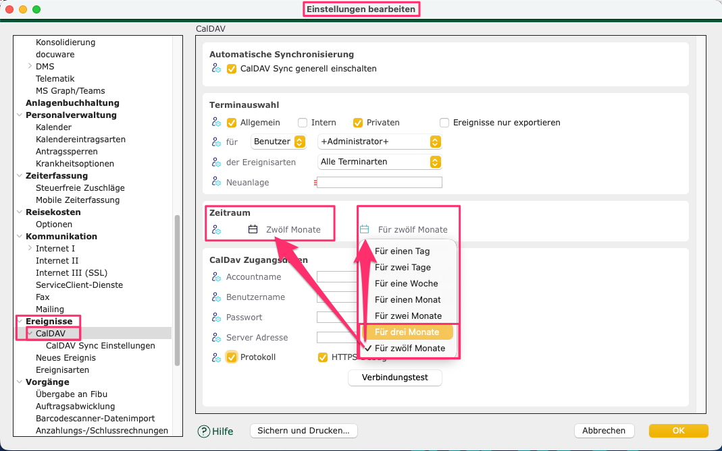Click user-settings icon beside Benutzername

point(216,297)
